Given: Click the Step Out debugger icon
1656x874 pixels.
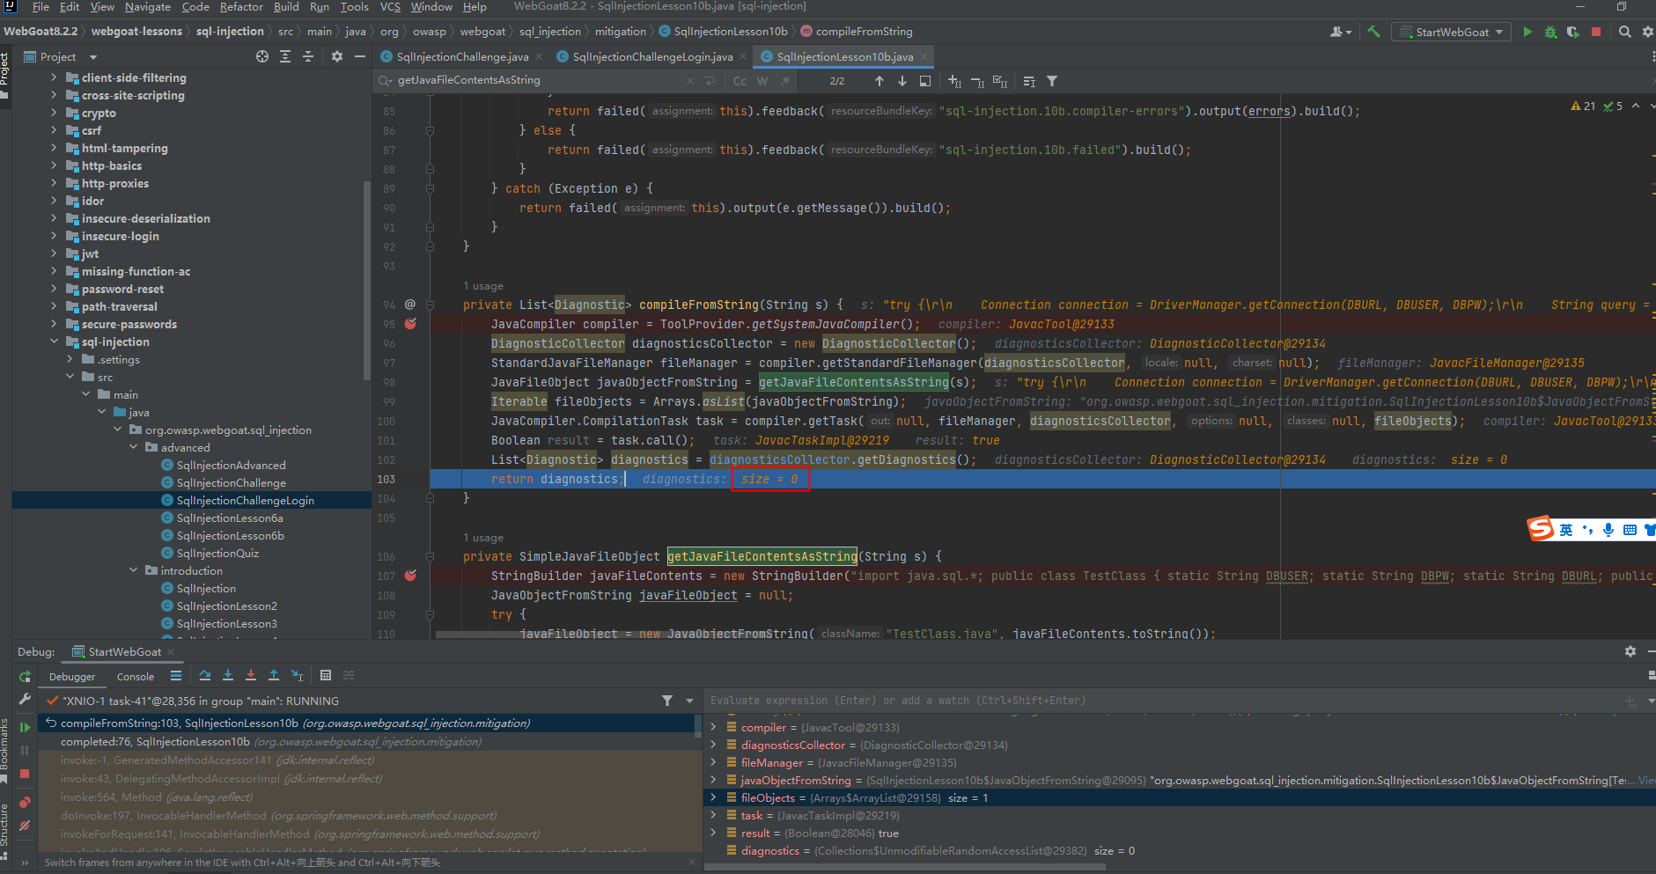Looking at the screenshot, I should coord(274,675).
